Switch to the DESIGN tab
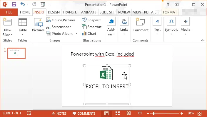Viewport: 207px width, 117px height. click(54, 12)
